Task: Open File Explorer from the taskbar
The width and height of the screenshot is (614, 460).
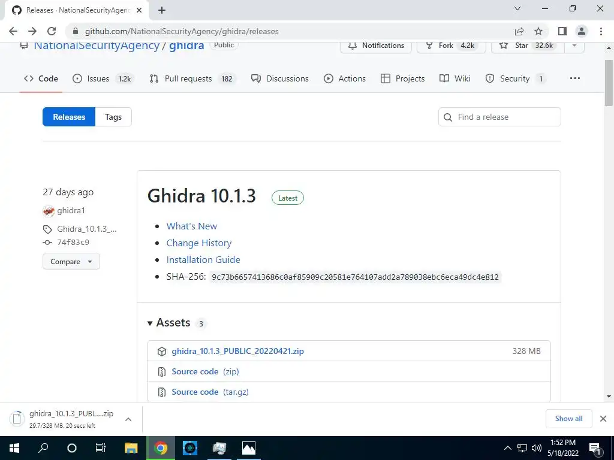Action: tap(131, 448)
